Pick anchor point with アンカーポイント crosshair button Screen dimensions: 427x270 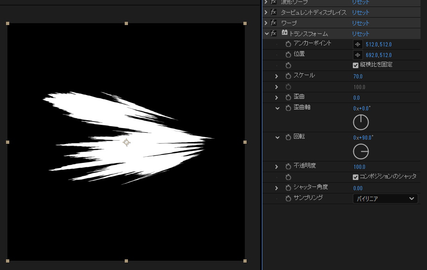coord(357,45)
